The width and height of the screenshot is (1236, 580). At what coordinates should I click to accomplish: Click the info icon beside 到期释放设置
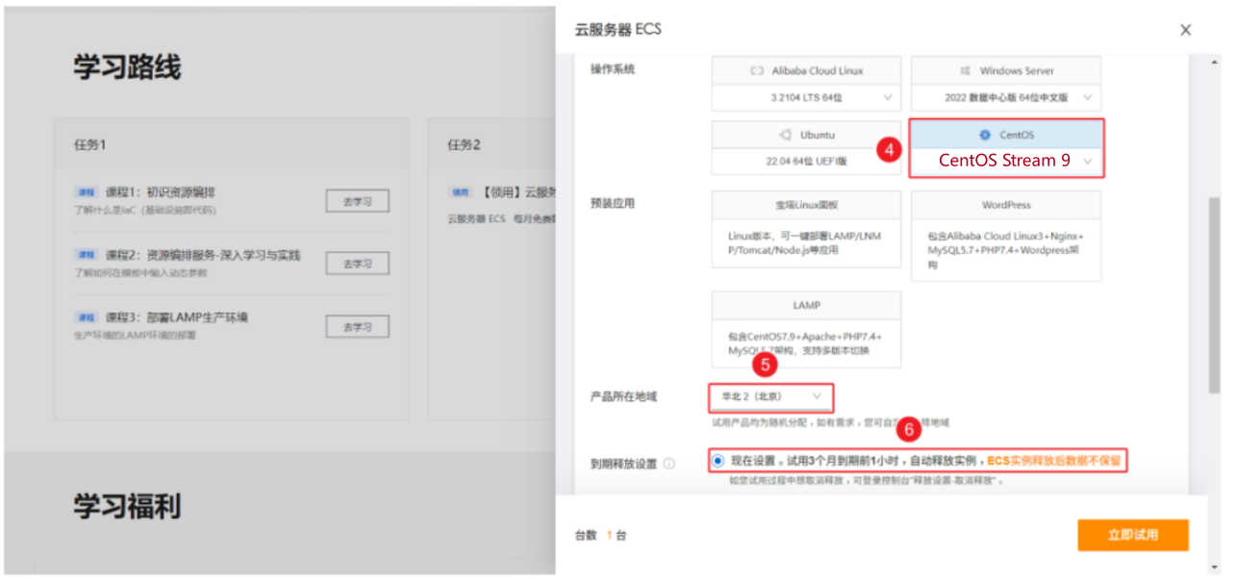[x=669, y=464]
